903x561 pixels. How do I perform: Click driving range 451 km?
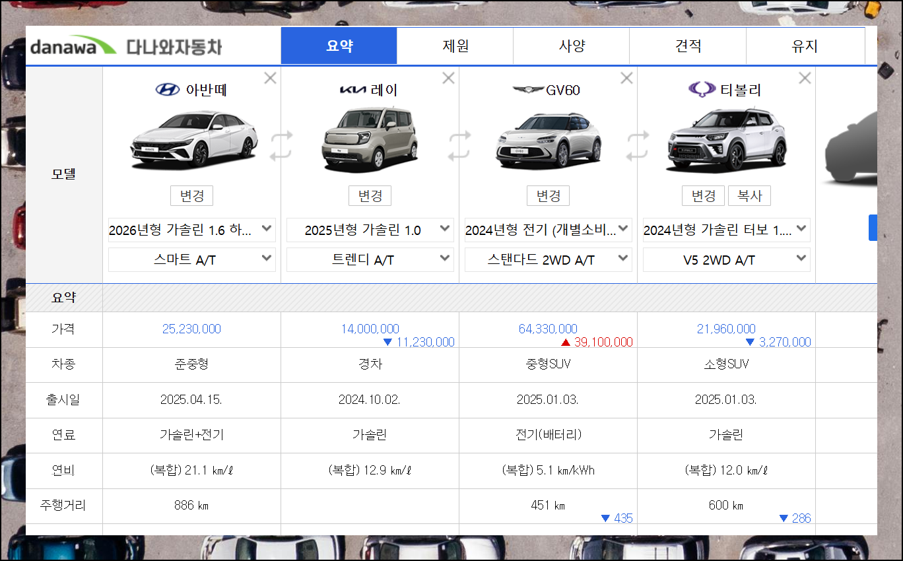pyautogui.click(x=549, y=506)
